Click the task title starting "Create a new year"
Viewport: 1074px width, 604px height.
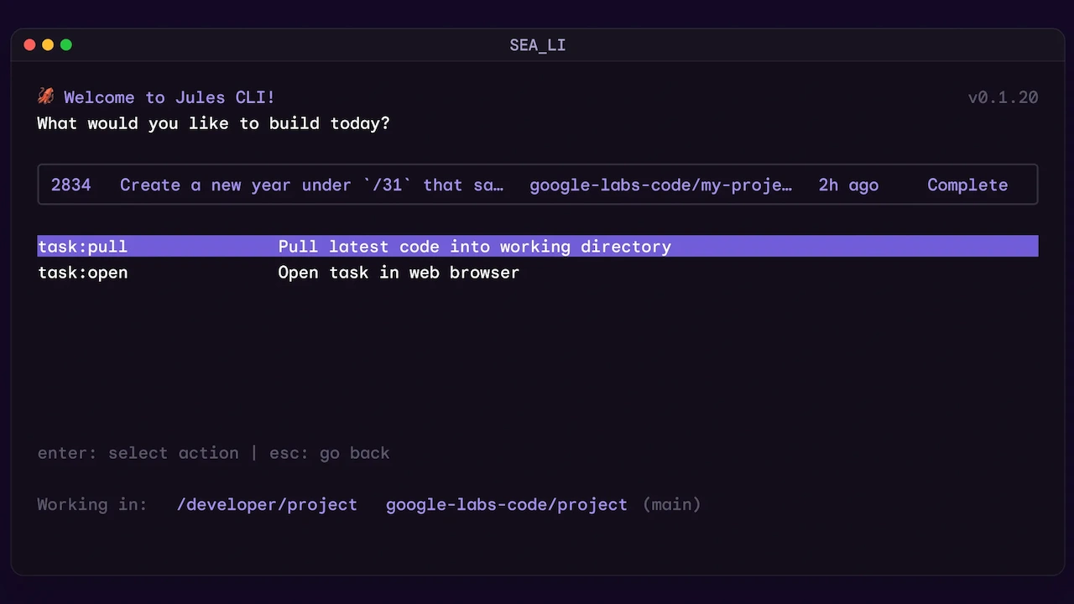point(311,185)
